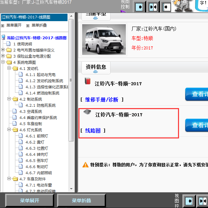
Task: Click the sidebar vertical scrollbar thumb
Action: pyautogui.click(x=71, y=80)
